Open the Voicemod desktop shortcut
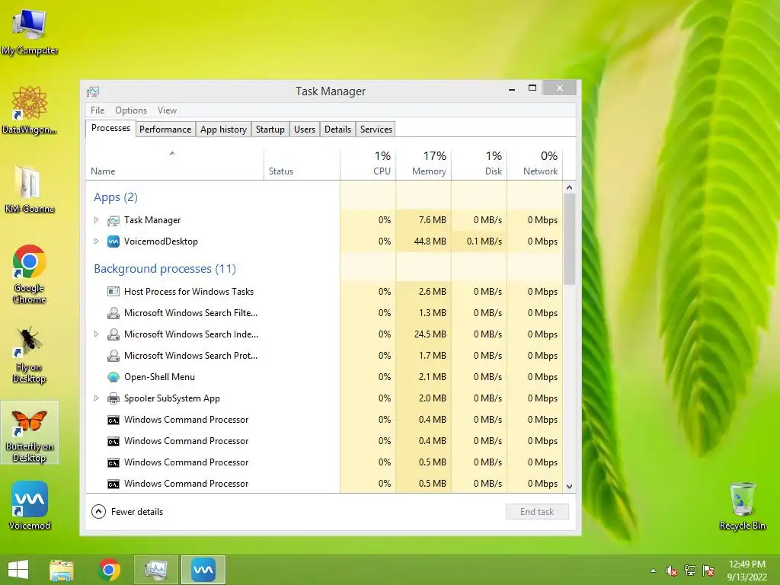 pyautogui.click(x=30, y=505)
